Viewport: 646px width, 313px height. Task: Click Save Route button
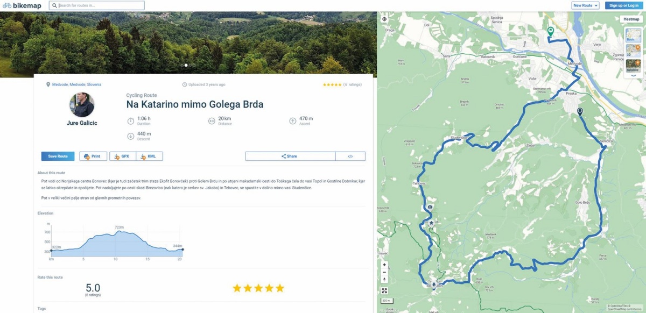(x=58, y=156)
